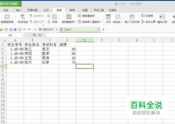Viewport: 175px width, 124px height.
Task: Select column D header
Action: (x=67, y=40)
